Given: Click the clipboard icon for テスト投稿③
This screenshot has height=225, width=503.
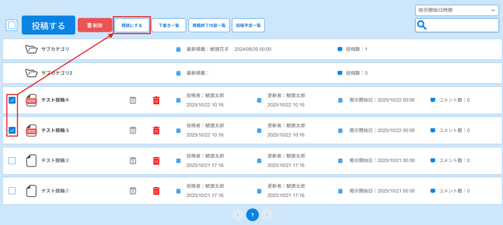Looking at the screenshot, I should 133,130.
